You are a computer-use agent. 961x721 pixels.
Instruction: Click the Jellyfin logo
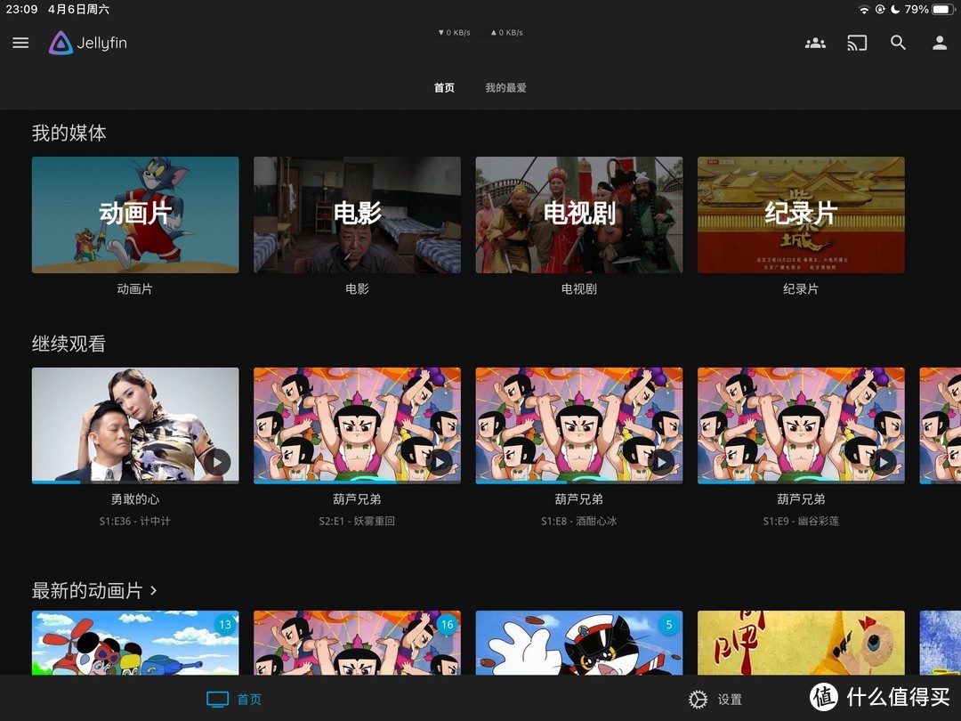click(x=87, y=43)
